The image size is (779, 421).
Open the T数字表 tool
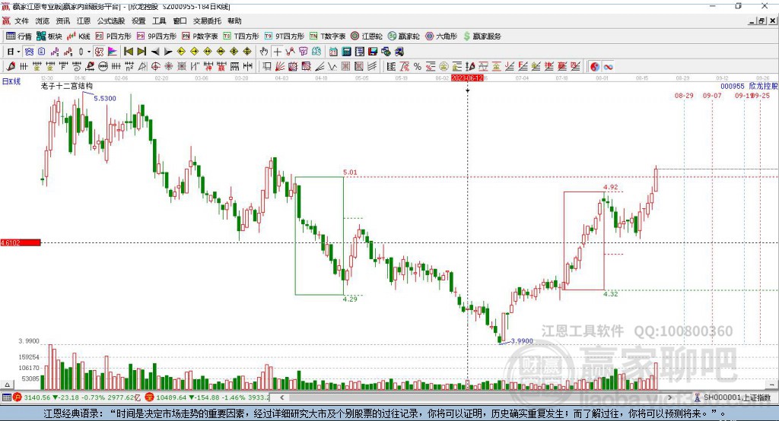[327, 36]
